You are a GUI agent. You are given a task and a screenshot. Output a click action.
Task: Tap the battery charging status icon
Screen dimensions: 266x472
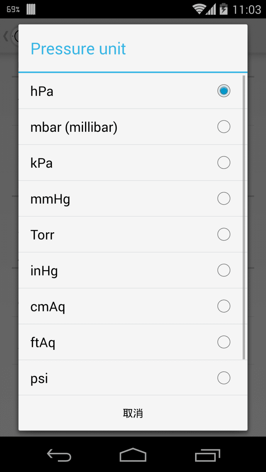pos(223,9)
